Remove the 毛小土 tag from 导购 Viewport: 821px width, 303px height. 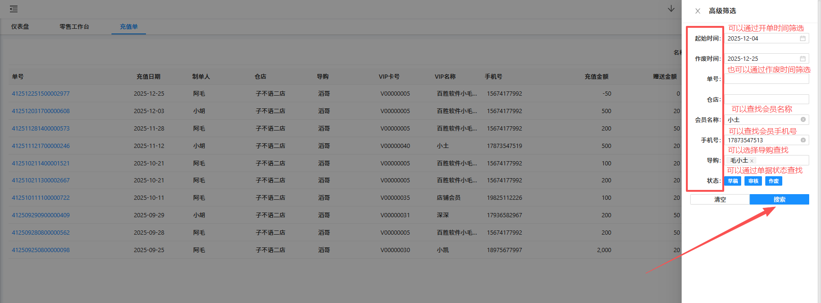coord(752,161)
